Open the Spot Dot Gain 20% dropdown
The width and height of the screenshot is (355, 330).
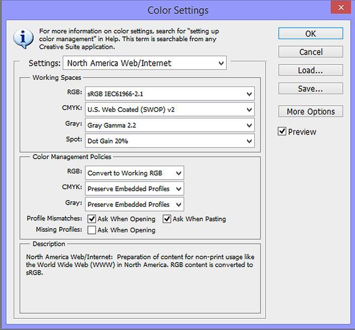pos(170,141)
